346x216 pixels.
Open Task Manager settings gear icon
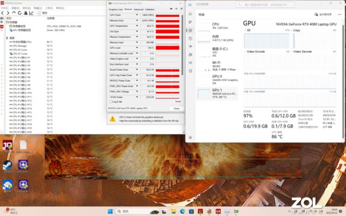[x=190, y=138]
